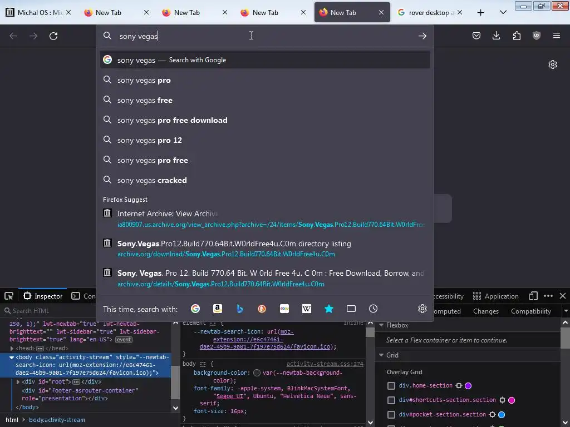Focus the Search HTML field

(49, 311)
